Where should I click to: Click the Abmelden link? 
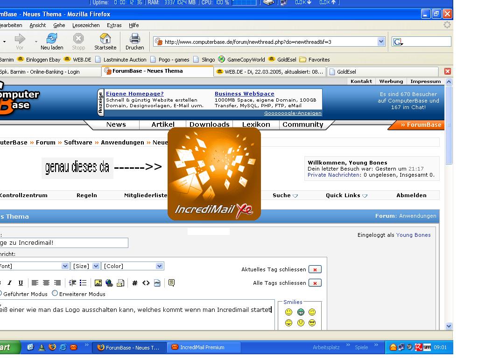click(x=411, y=195)
